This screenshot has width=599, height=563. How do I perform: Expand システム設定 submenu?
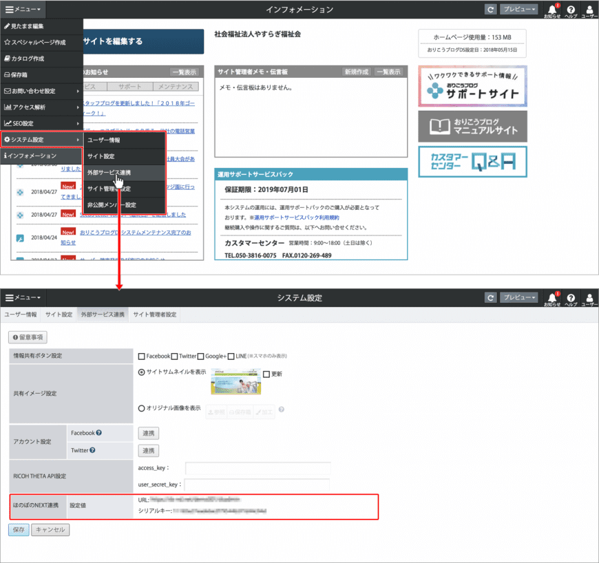(x=41, y=140)
